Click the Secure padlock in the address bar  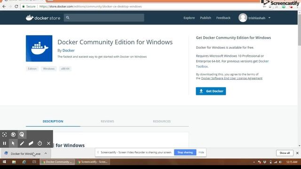pos(24,7)
